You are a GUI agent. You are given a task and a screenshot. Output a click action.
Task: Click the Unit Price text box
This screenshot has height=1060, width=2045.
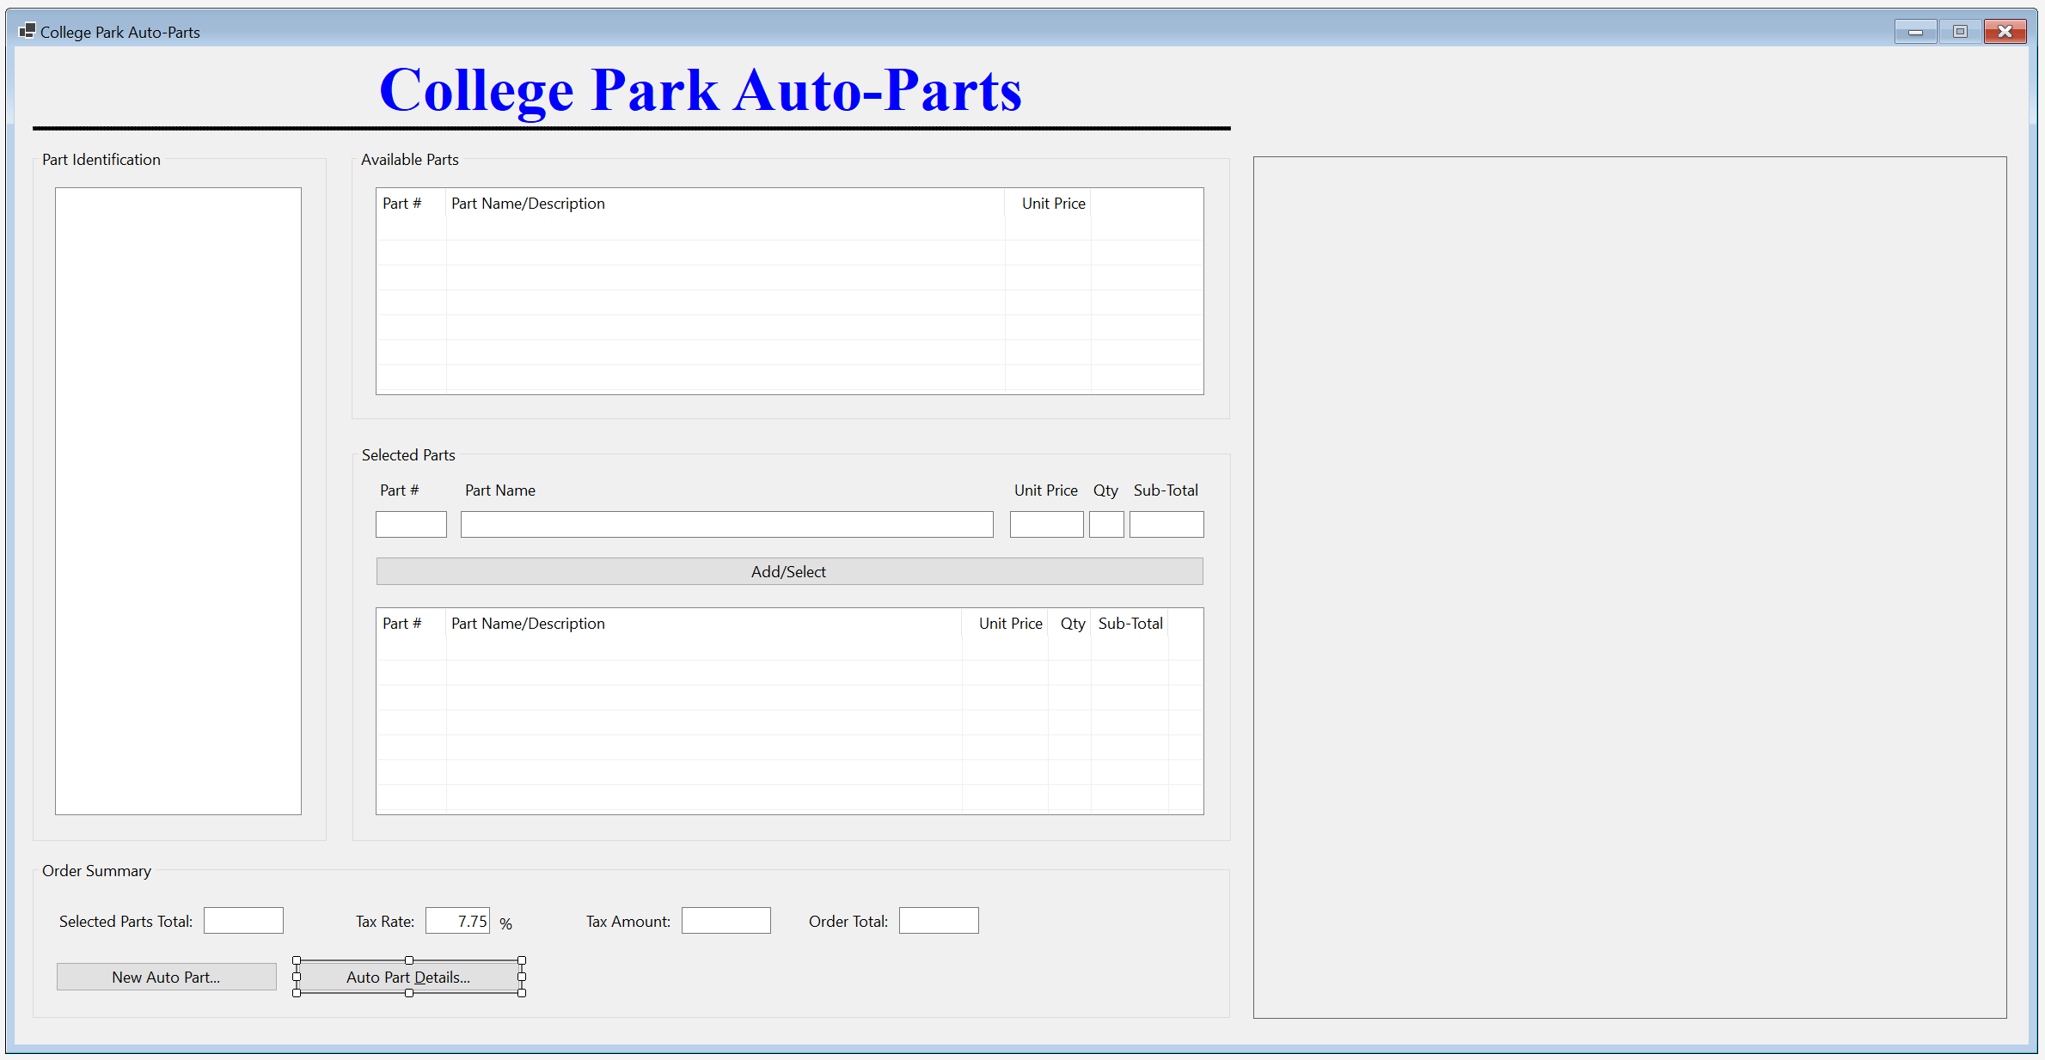(x=1046, y=524)
